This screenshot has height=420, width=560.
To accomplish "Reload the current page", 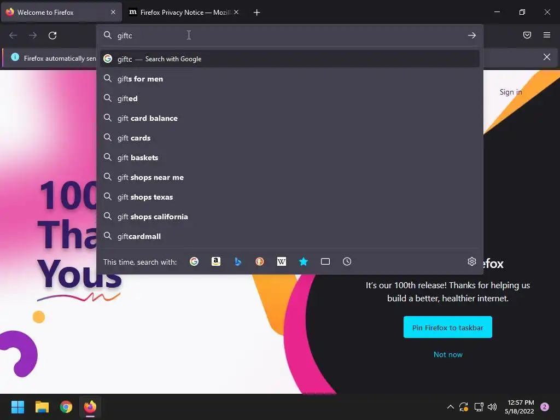I will coord(52,36).
